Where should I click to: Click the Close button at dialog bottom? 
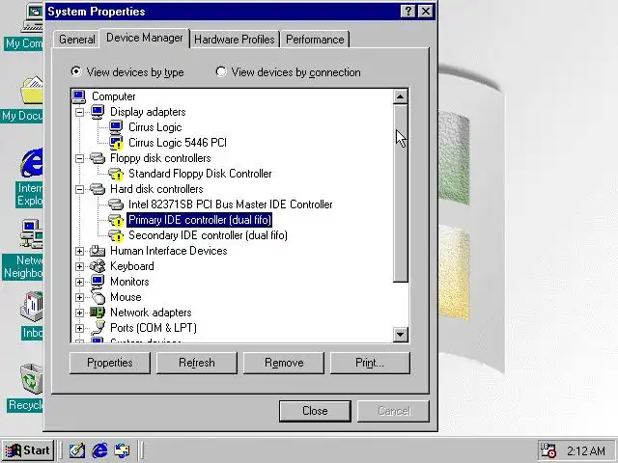click(x=315, y=411)
